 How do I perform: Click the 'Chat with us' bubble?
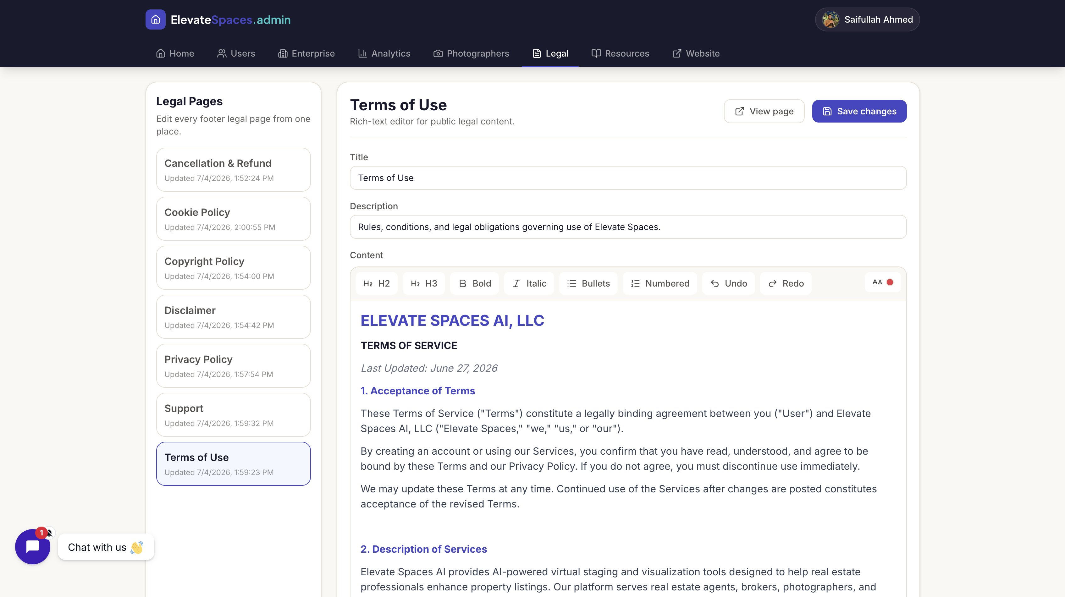[106, 547]
